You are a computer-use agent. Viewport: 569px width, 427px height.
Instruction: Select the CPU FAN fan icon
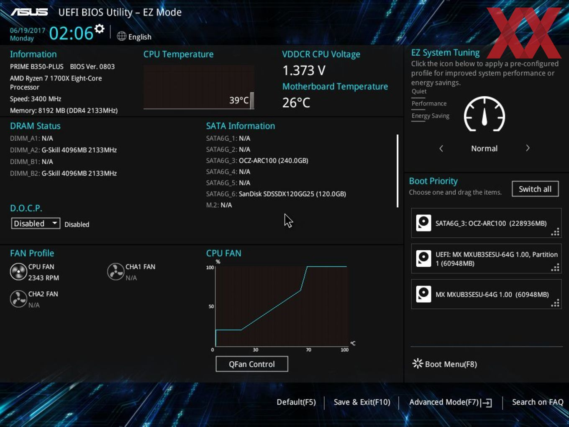click(18, 272)
